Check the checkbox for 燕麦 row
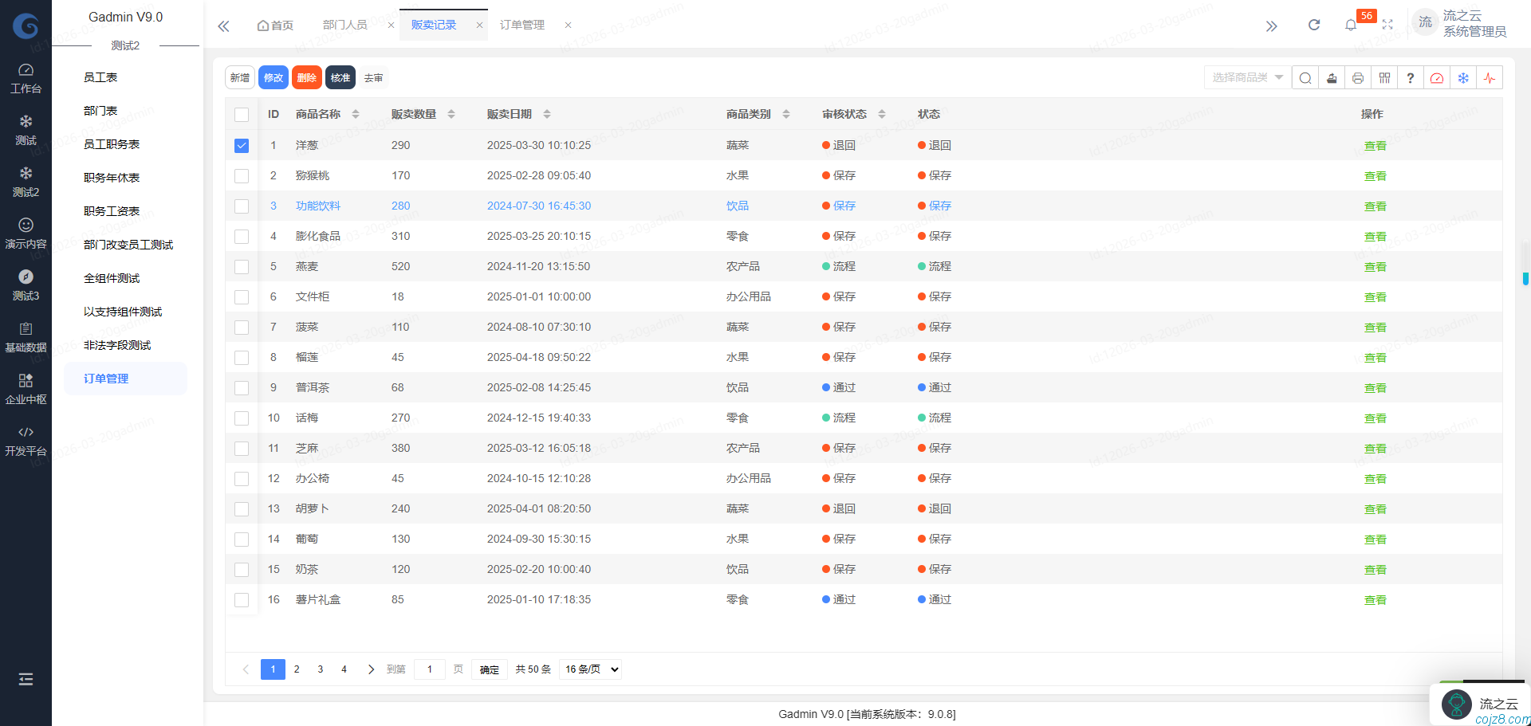This screenshot has height=726, width=1531. click(242, 266)
